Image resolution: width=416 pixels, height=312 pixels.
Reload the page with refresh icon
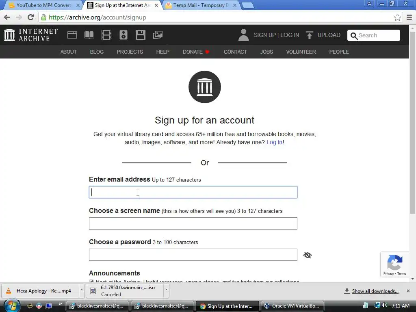31,17
